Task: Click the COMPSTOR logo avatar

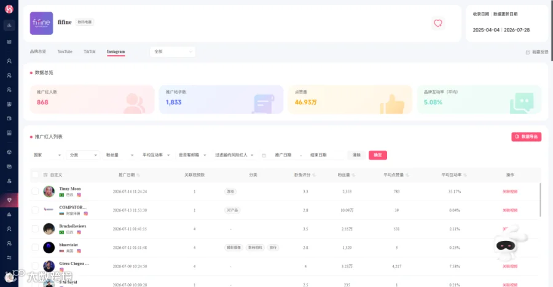Action: pyautogui.click(x=49, y=209)
